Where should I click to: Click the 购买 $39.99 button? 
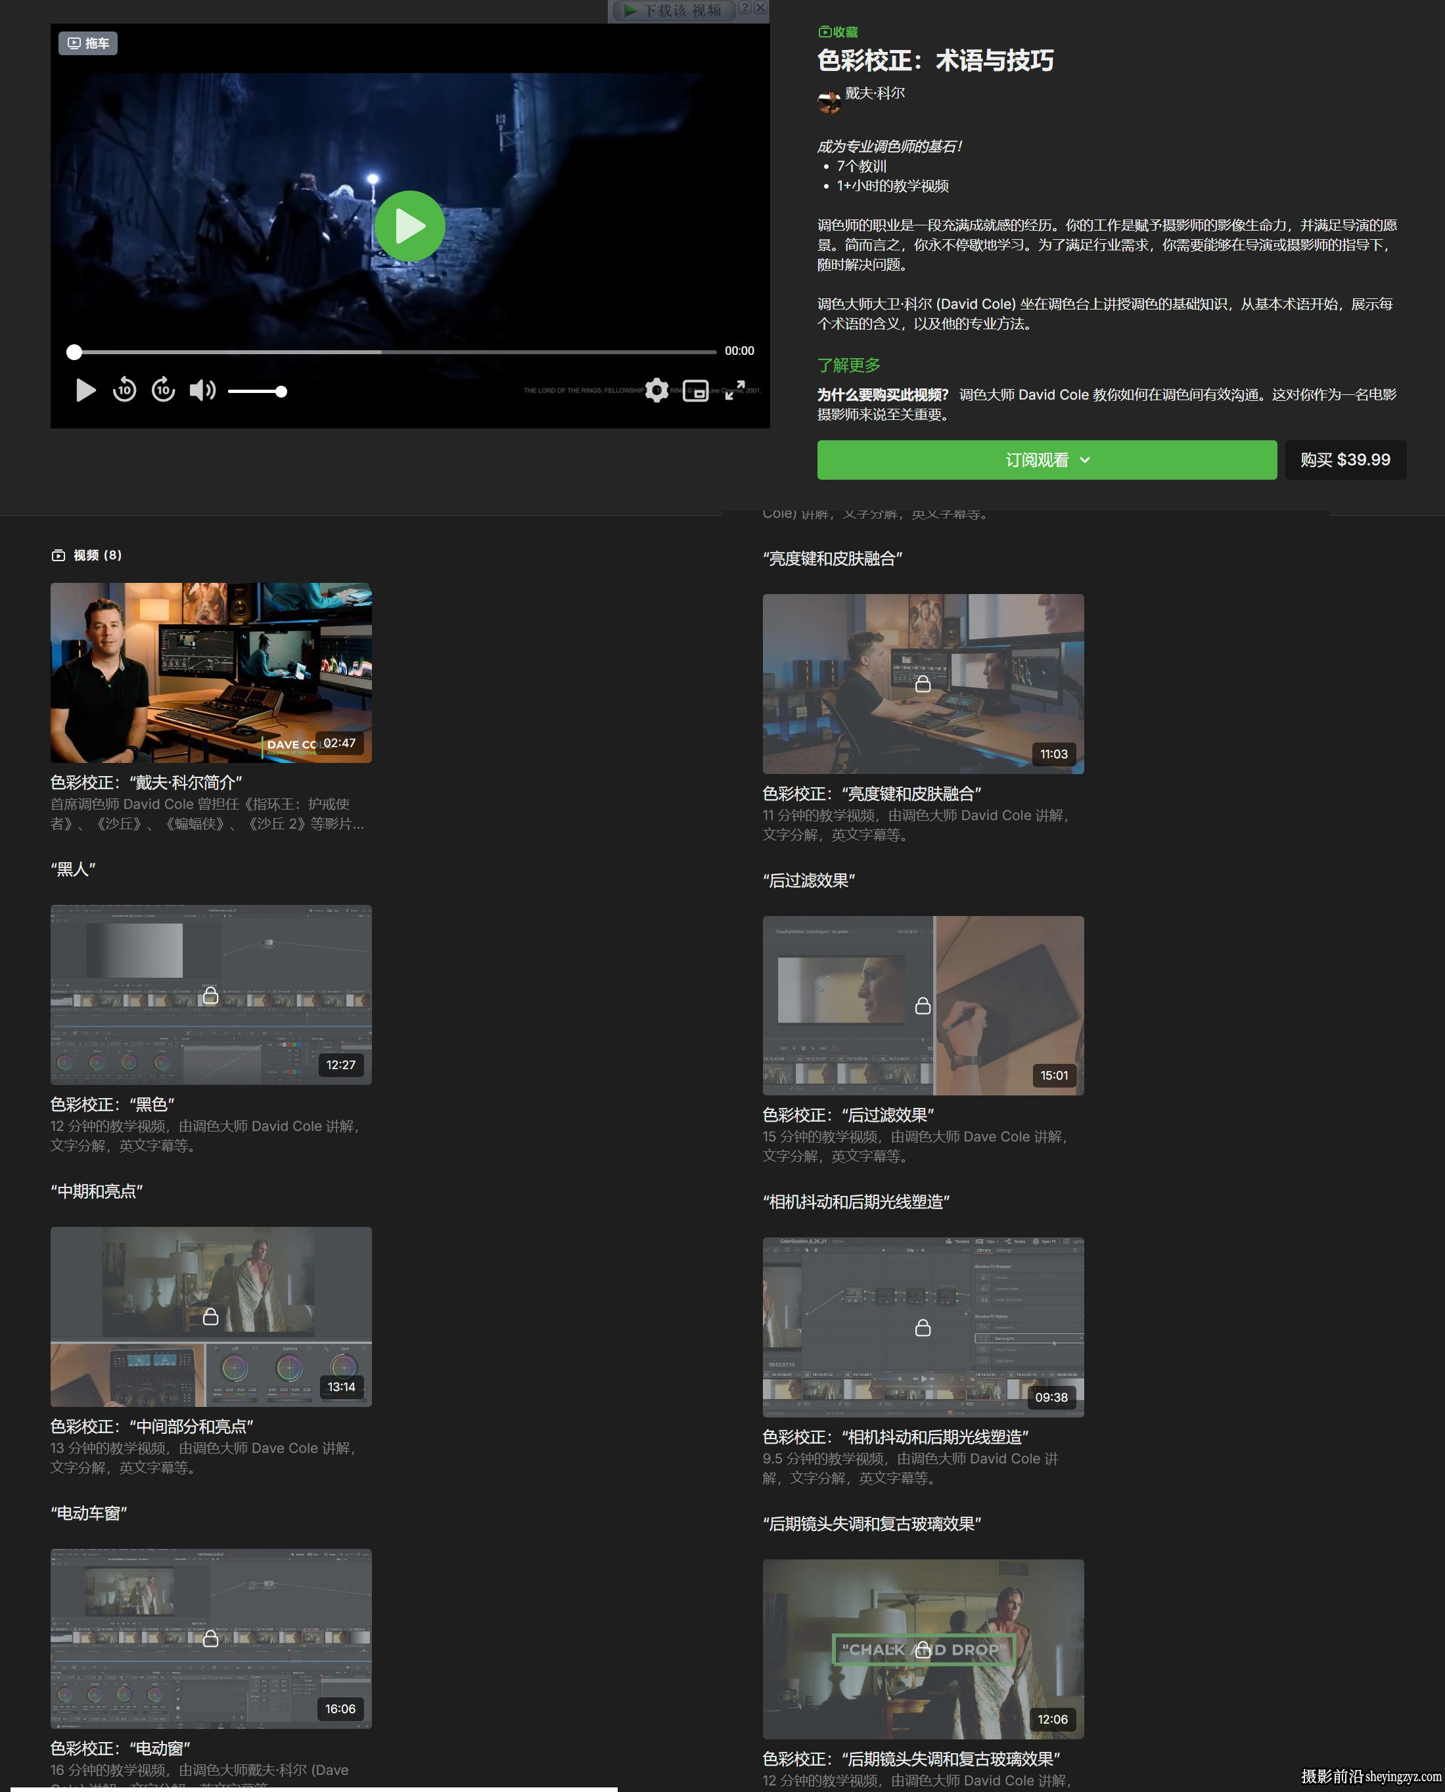(x=1345, y=459)
